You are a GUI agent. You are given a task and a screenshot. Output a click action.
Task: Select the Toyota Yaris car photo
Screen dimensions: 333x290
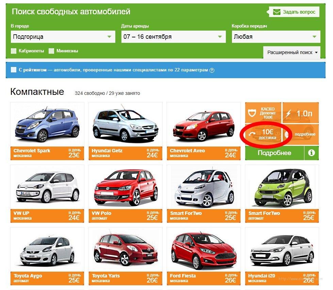click(125, 250)
